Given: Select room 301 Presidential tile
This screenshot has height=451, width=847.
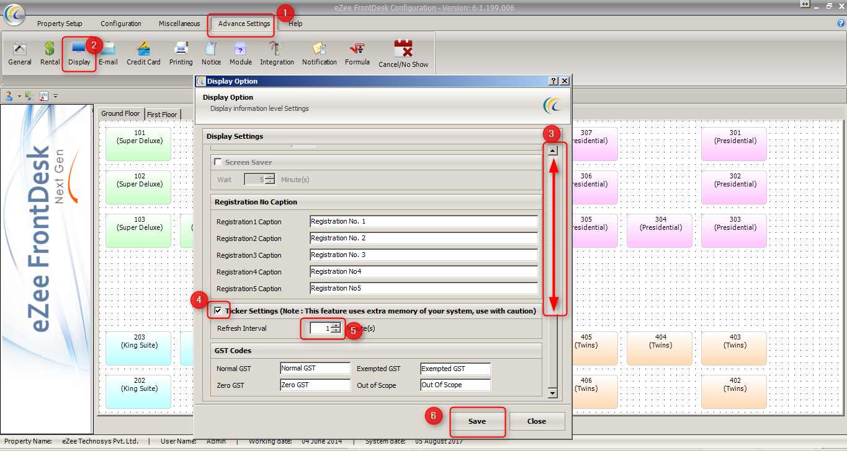Looking at the screenshot, I should [735, 144].
